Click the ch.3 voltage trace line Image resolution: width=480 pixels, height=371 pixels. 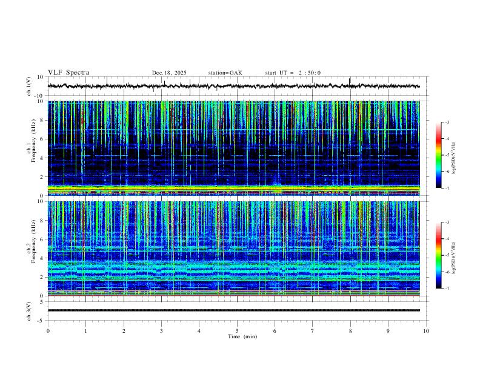click(233, 310)
